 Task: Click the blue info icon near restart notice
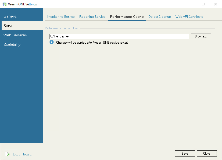(51, 42)
